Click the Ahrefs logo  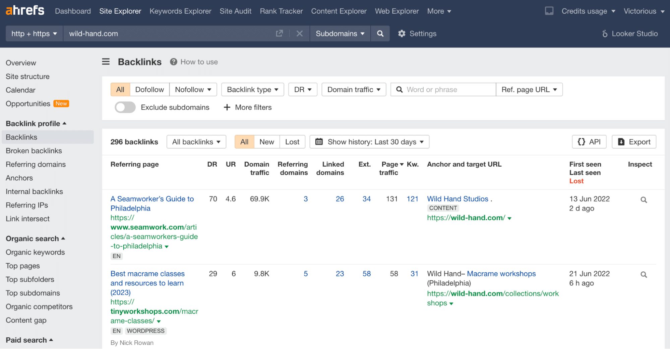pos(25,10)
